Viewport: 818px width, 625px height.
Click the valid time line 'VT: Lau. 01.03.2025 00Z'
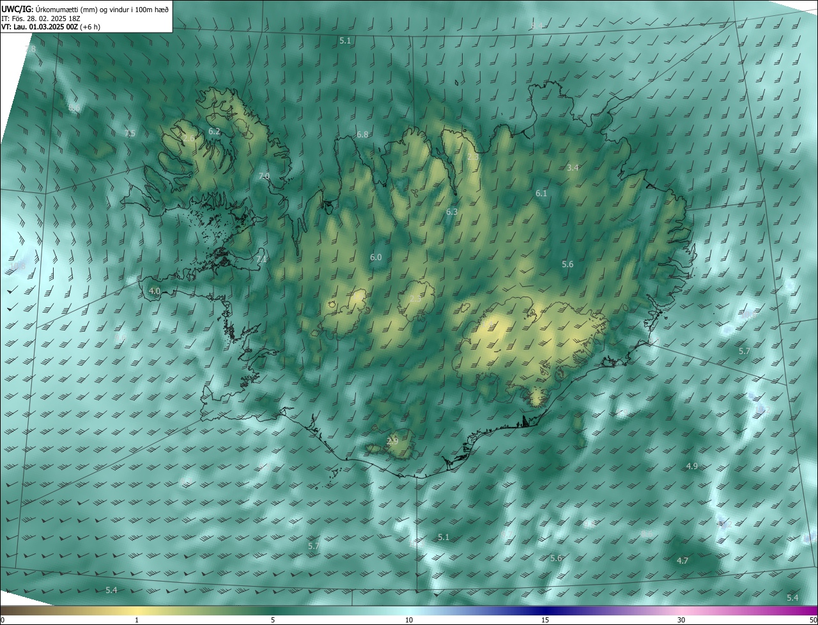pyautogui.click(x=51, y=27)
